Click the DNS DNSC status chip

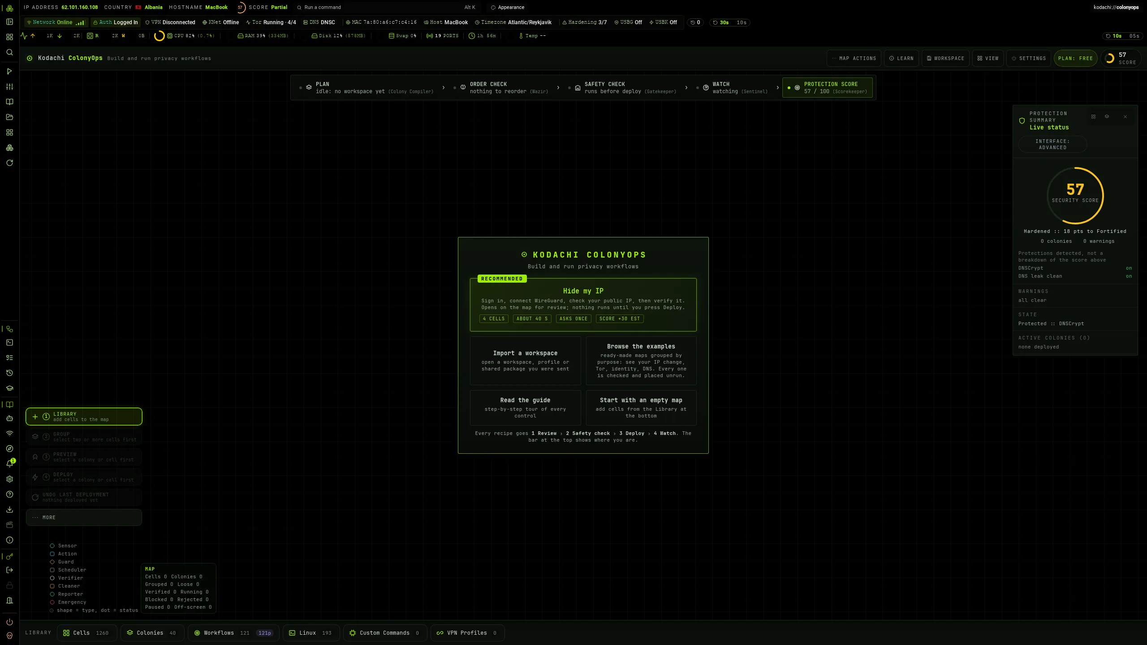(319, 22)
